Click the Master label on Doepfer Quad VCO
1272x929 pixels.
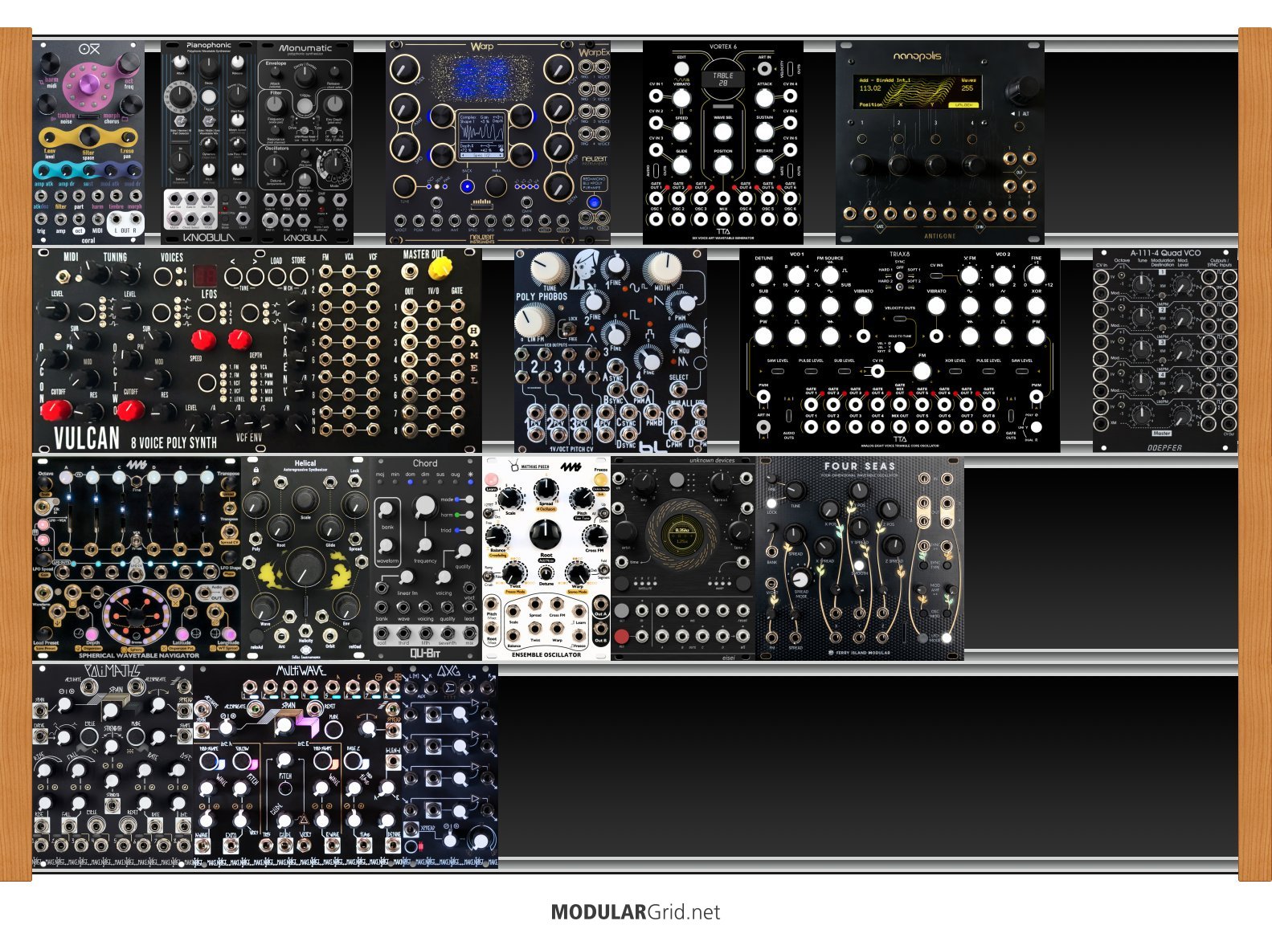(x=1162, y=433)
